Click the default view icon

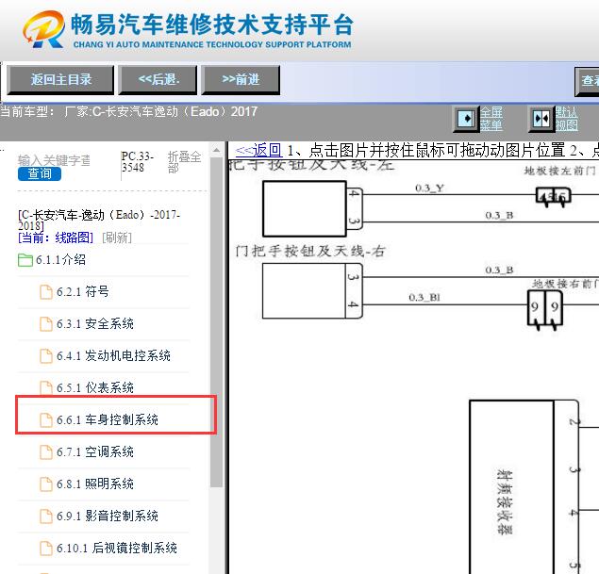541,119
